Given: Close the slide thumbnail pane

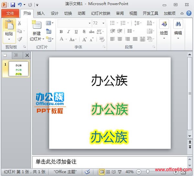Looking at the screenshot, I should click(27, 55).
